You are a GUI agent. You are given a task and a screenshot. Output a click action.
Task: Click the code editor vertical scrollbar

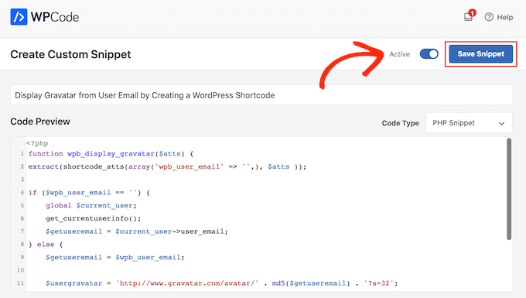click(x=509, y=189)
